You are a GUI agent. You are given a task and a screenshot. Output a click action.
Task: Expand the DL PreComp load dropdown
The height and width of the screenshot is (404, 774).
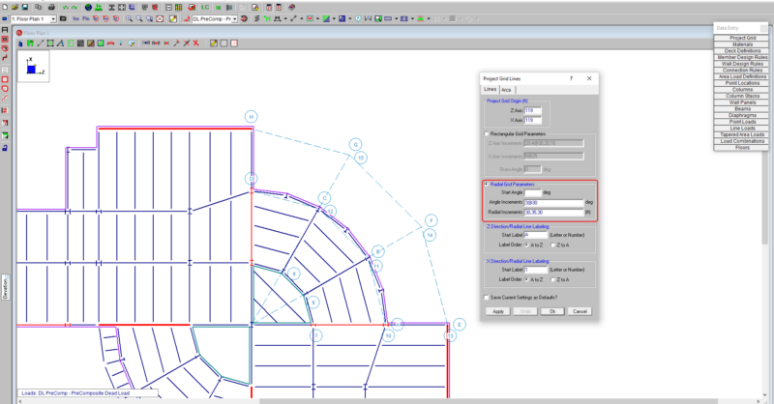click(x=234, y=18)
